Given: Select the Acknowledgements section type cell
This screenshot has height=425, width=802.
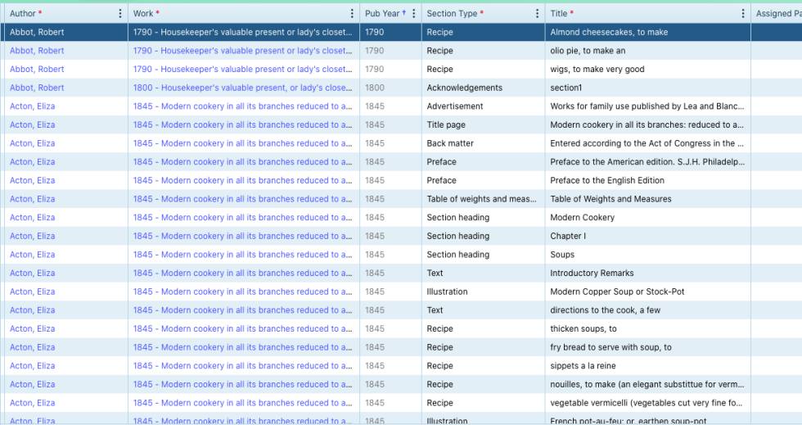Looking at the screenshot, I should [x=464, y=88].
